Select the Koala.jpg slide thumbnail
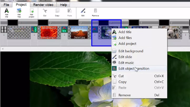This screenshot has height=107, width=190. tap(174, 33)
